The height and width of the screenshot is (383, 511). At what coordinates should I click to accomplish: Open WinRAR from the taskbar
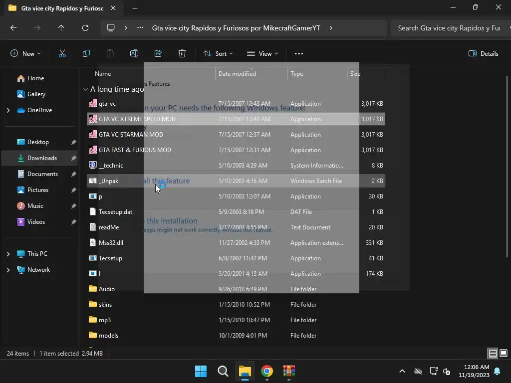point(289,371)
